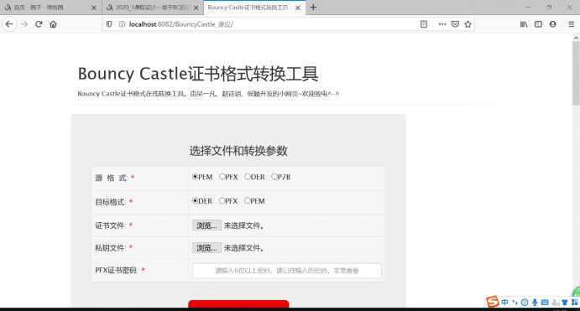Click the 目标格式 label

[110, 202]
